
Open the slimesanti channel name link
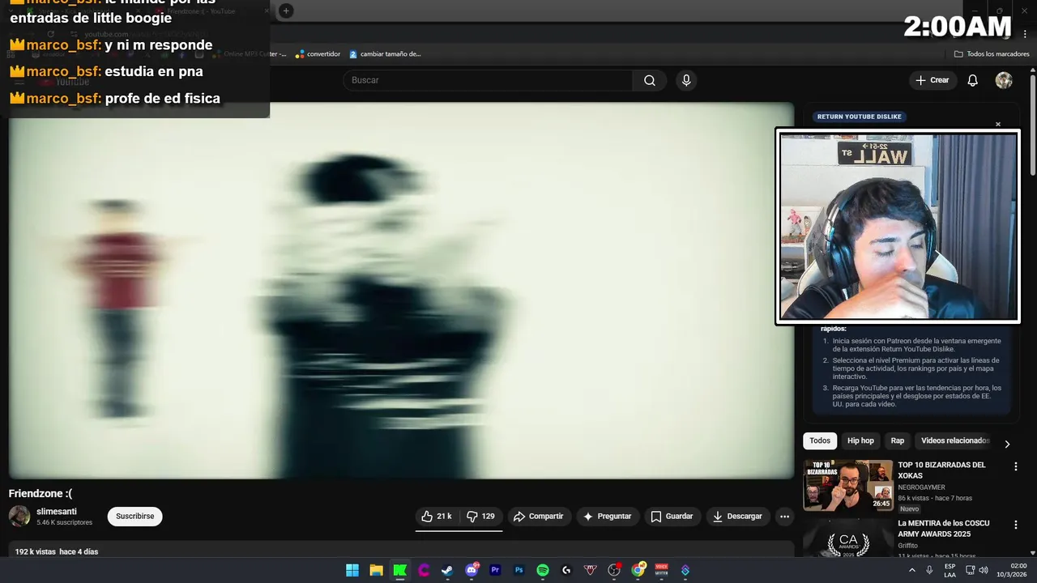(x=55, y=512)
